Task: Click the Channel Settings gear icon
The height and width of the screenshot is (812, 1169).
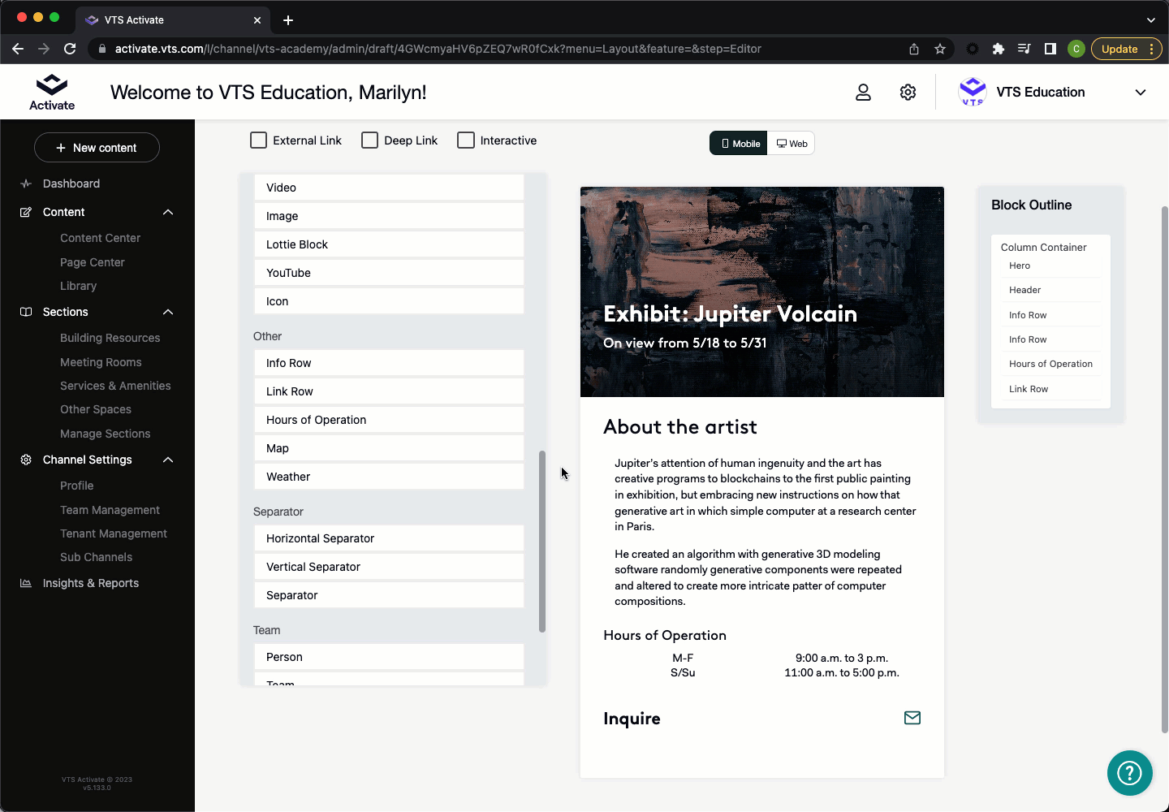Action: pyautogui.click(x=26, y=460)
